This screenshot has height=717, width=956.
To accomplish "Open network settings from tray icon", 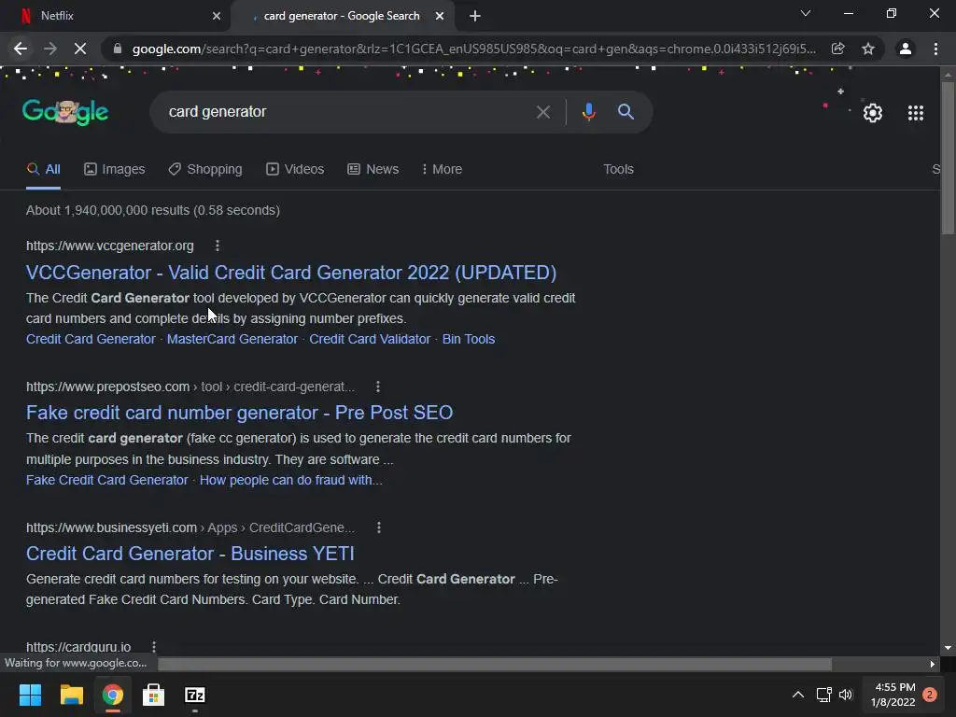I will (x=823, y=695).
